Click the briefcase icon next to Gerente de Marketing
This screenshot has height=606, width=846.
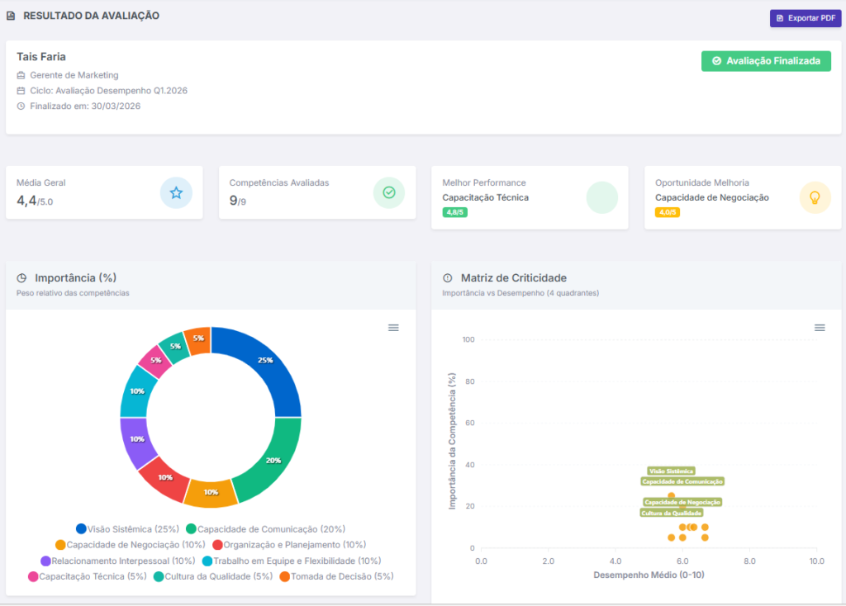pyautogui.click(x=21, y=75)
